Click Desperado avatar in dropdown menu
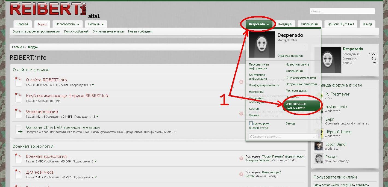388x187 pixels. [x=261, y=44]
